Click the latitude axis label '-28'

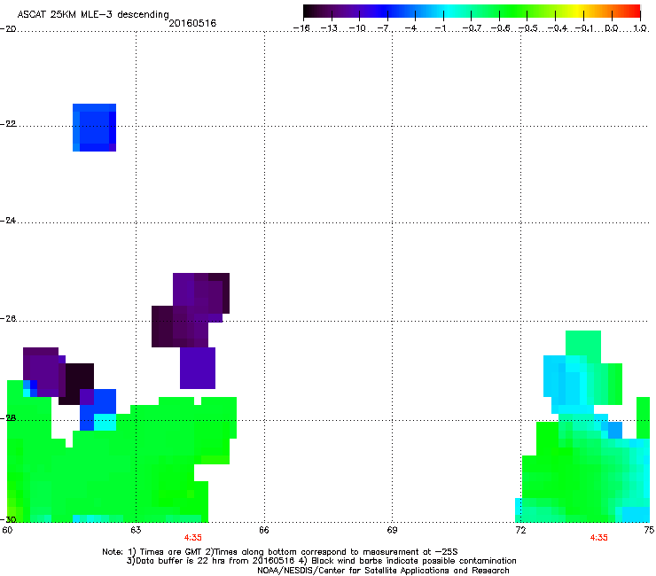coord(8,418)
